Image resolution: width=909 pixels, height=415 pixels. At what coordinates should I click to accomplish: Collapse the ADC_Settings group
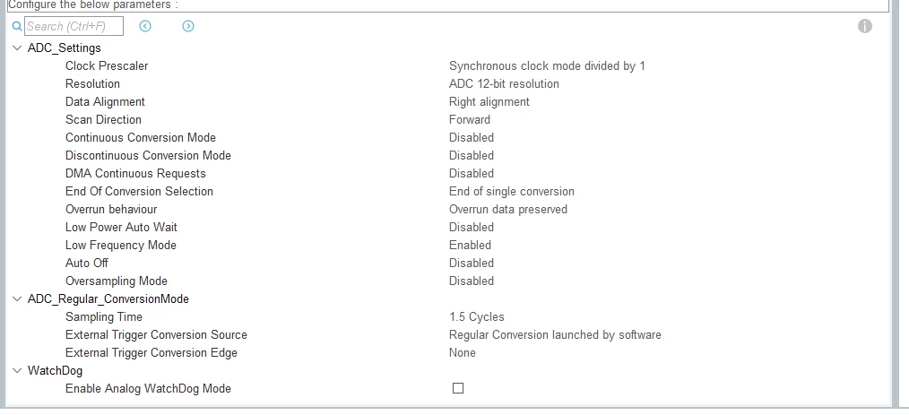coord(17,48)
